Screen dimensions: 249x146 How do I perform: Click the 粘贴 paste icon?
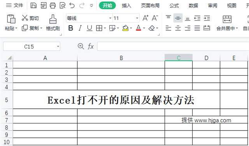(11, 19)
